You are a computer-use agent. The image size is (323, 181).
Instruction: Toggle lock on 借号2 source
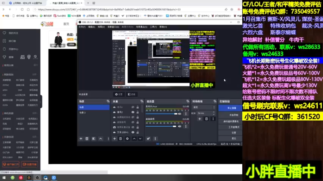(x=138, y=112)
